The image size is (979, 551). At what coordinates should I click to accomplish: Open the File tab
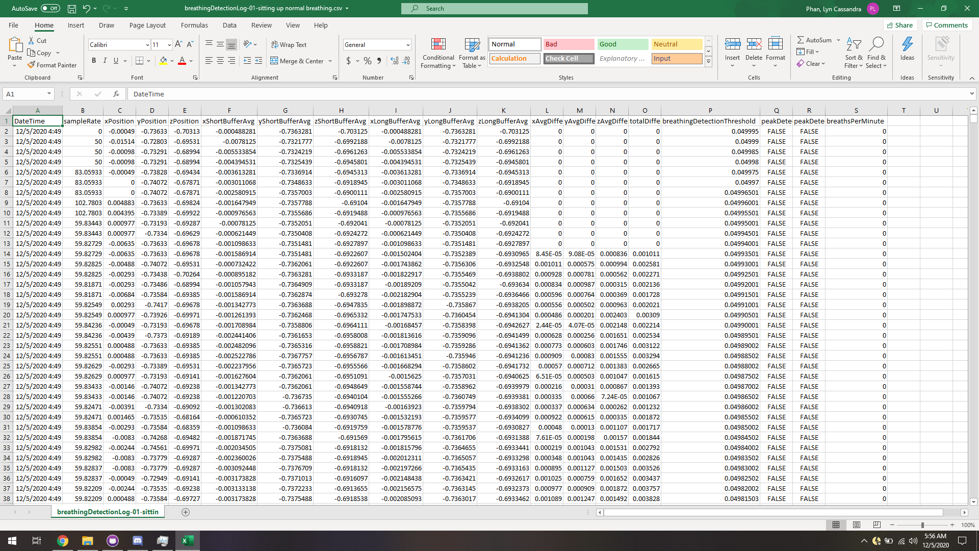(x=13, y=25)
